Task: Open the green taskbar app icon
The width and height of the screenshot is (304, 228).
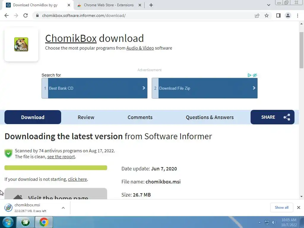Action: pos(26,222)
